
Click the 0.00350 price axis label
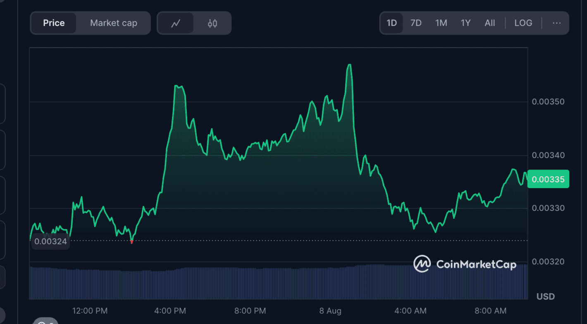(x=548, y=102)
